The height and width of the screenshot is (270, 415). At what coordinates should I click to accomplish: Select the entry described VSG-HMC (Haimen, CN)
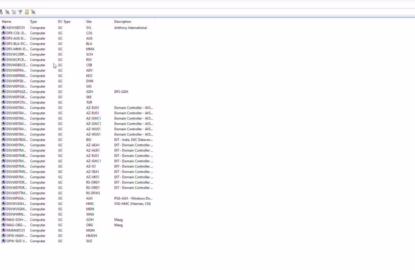coord(15,204)
